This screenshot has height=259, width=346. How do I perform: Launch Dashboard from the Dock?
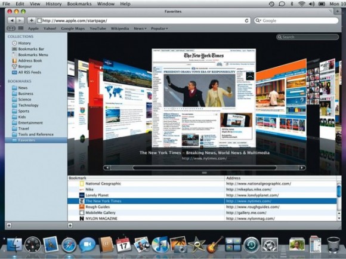[33, 245]
